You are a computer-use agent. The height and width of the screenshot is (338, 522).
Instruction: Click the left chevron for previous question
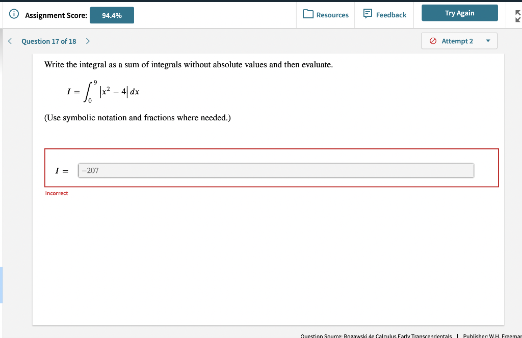point(9,41)
